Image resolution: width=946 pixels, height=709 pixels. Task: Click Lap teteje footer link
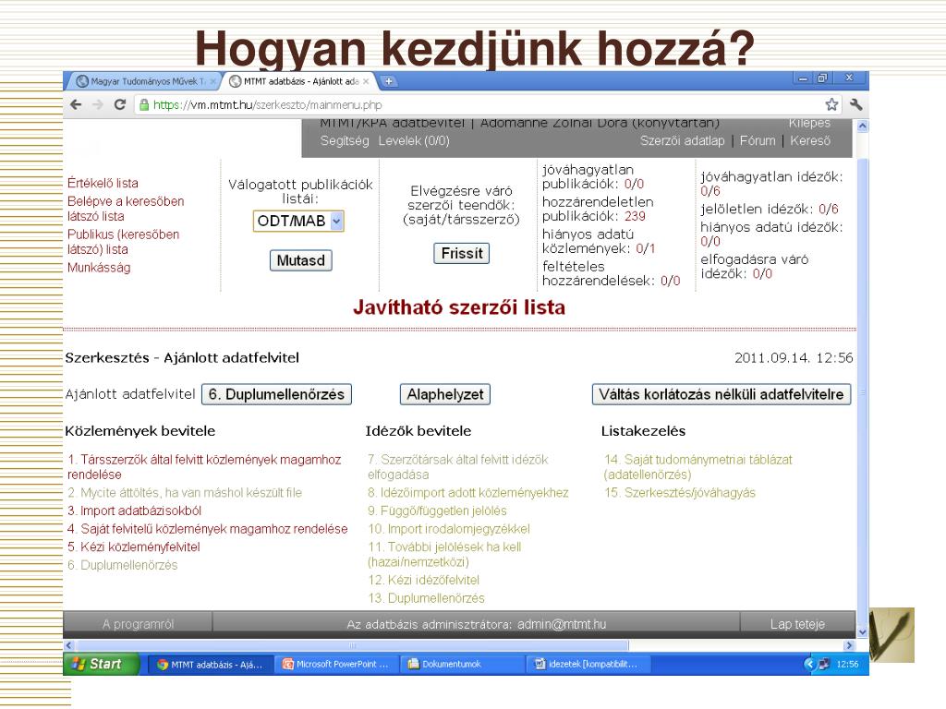(797, 624)
